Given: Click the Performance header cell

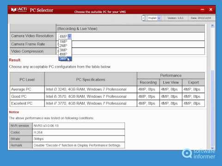Looking at the screenshot, I should pyautogui.click(x=171, y=76).
